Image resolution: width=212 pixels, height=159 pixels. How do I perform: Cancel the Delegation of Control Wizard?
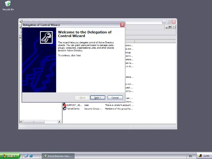(115, 98)
